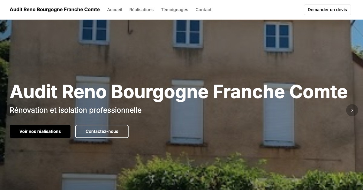The image size is (363, 190).
Task: Click the Audit Reno brand name in navbar
Action: pos(55,9)
